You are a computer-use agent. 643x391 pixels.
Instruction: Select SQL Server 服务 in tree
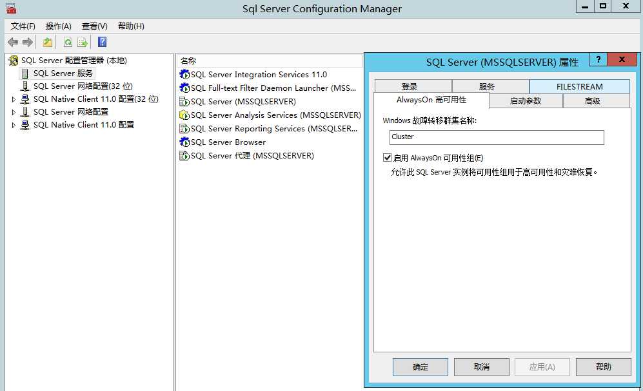[x=63, y=73]
